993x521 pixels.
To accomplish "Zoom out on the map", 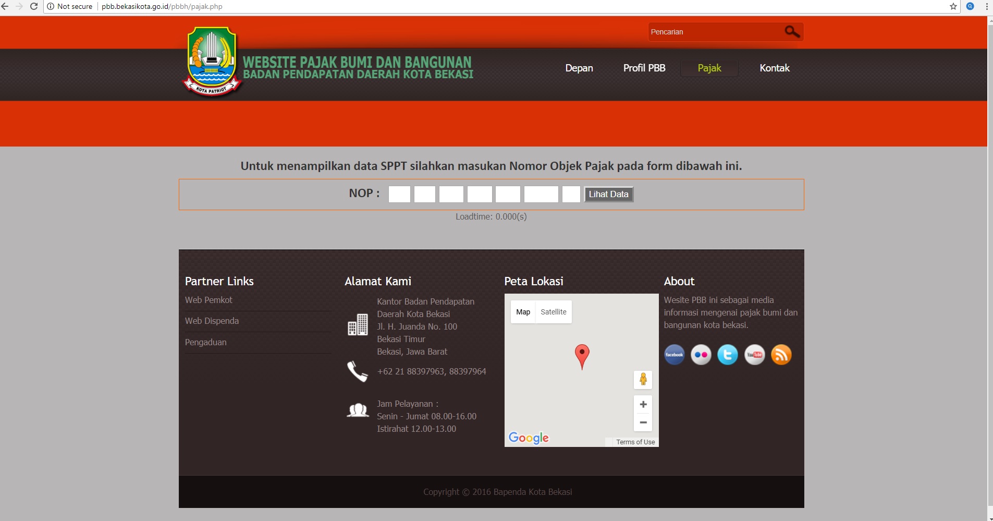I will 643,422.
